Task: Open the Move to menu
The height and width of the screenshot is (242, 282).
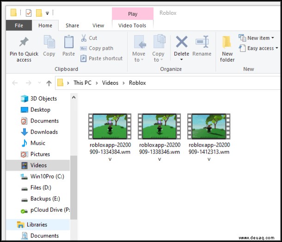Action: click(139, 49)
